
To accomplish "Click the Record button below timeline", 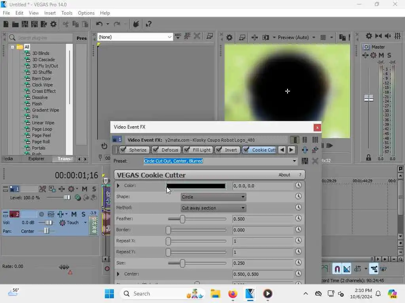I will tap(107, 269).
